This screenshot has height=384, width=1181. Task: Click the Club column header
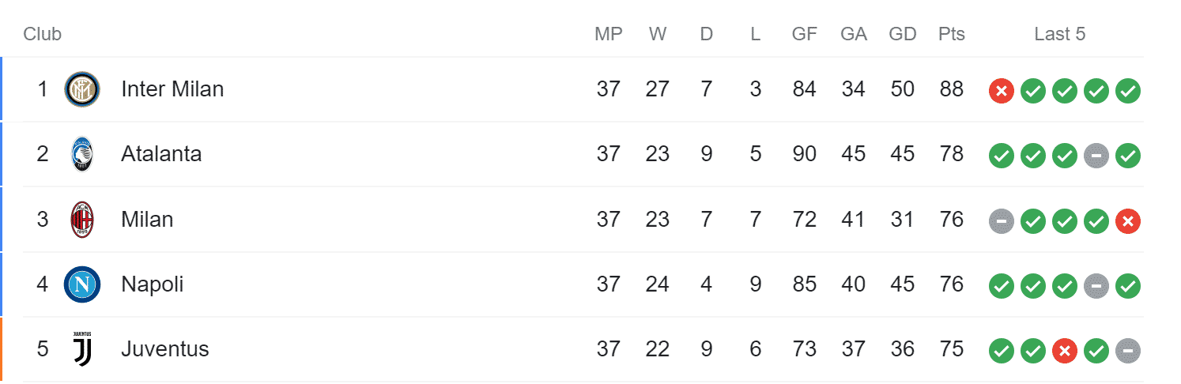click(43, 34)
